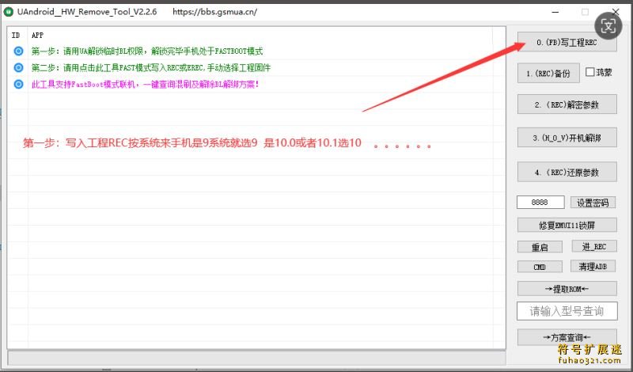This screenshot has width=633, height=372.
Task: Click the green app icon in the title bar
Action: pos(8,12)
